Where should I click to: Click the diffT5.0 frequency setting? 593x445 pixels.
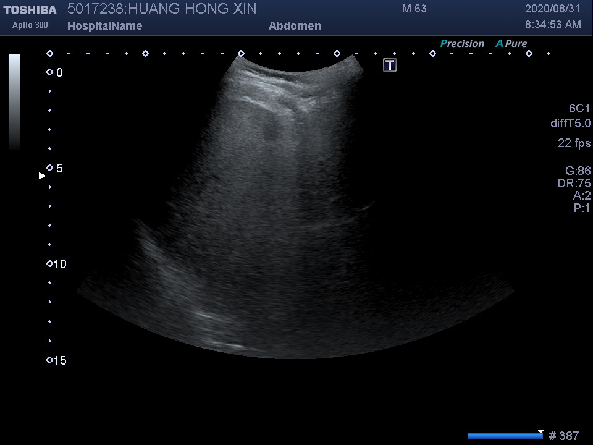click(x=570, y=124)
